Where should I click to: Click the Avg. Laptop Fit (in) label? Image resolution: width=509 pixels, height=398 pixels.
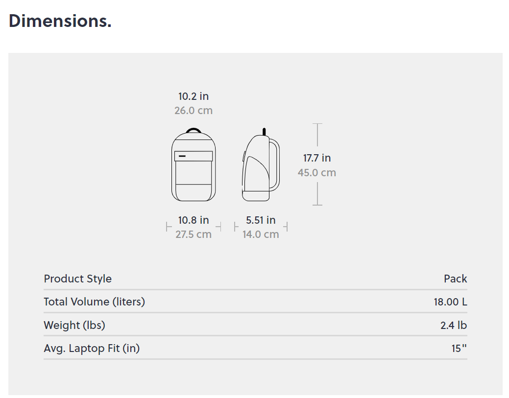[x=92, y=349]
